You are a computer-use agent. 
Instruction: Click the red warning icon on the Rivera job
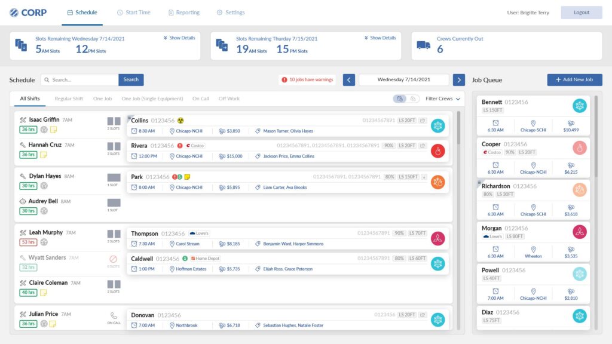(179, 146)
